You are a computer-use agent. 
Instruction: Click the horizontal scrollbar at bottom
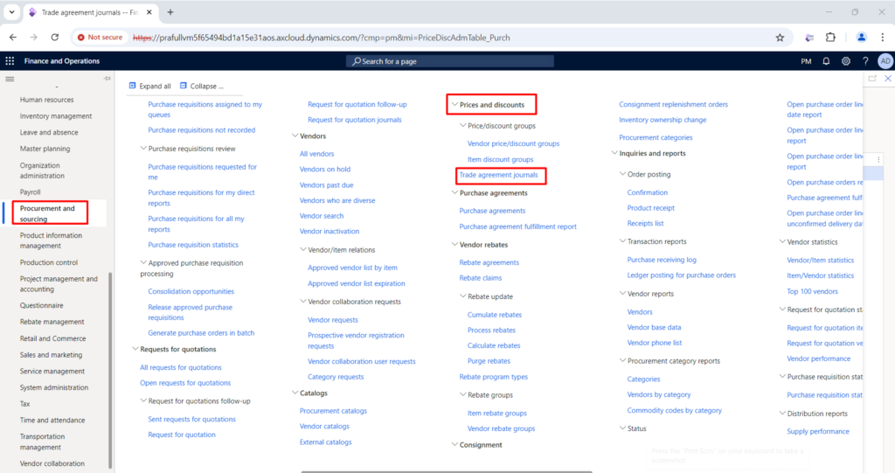click(x=447, y=471)
